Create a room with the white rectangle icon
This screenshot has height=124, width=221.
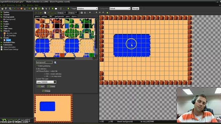[x=56, y=9]
